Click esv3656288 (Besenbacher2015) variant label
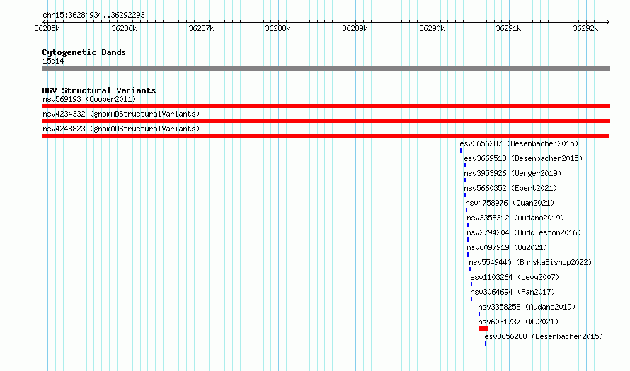 (544, 336)
